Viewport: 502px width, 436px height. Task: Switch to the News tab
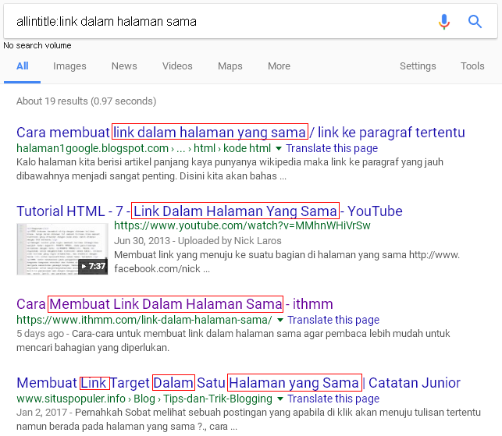click(124, 66)
